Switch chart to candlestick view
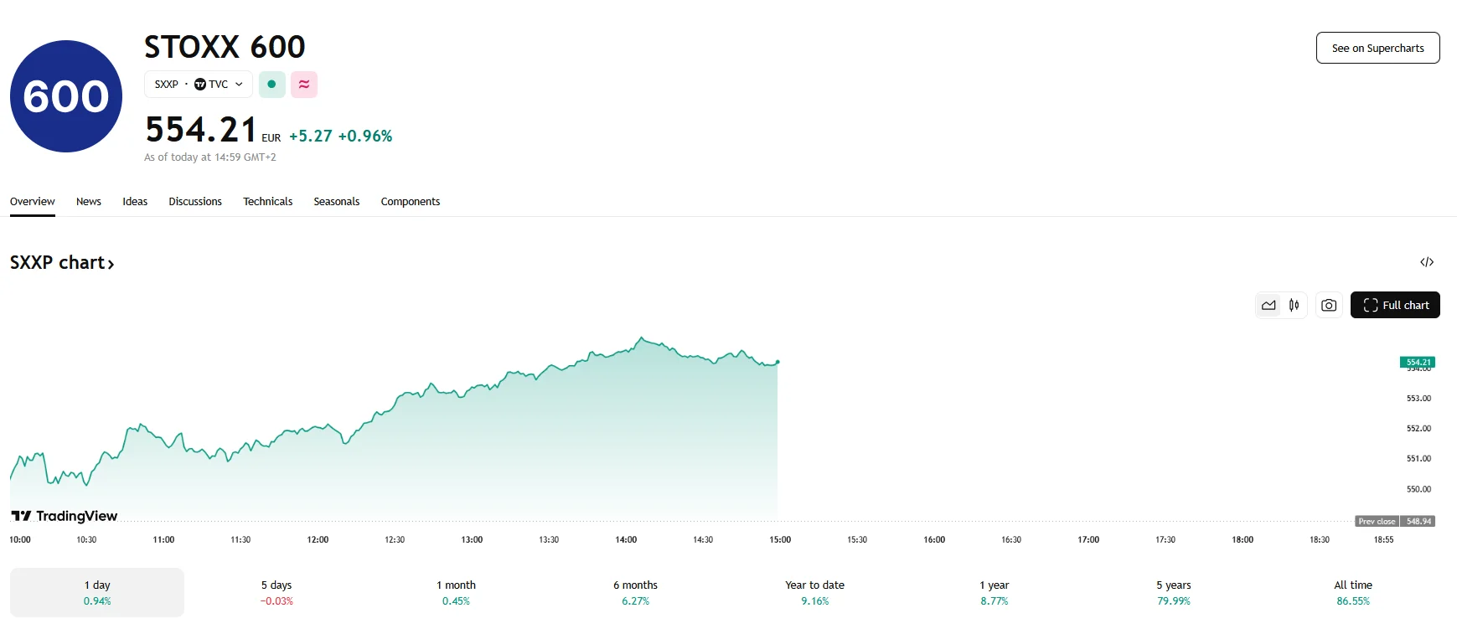 1294,305
